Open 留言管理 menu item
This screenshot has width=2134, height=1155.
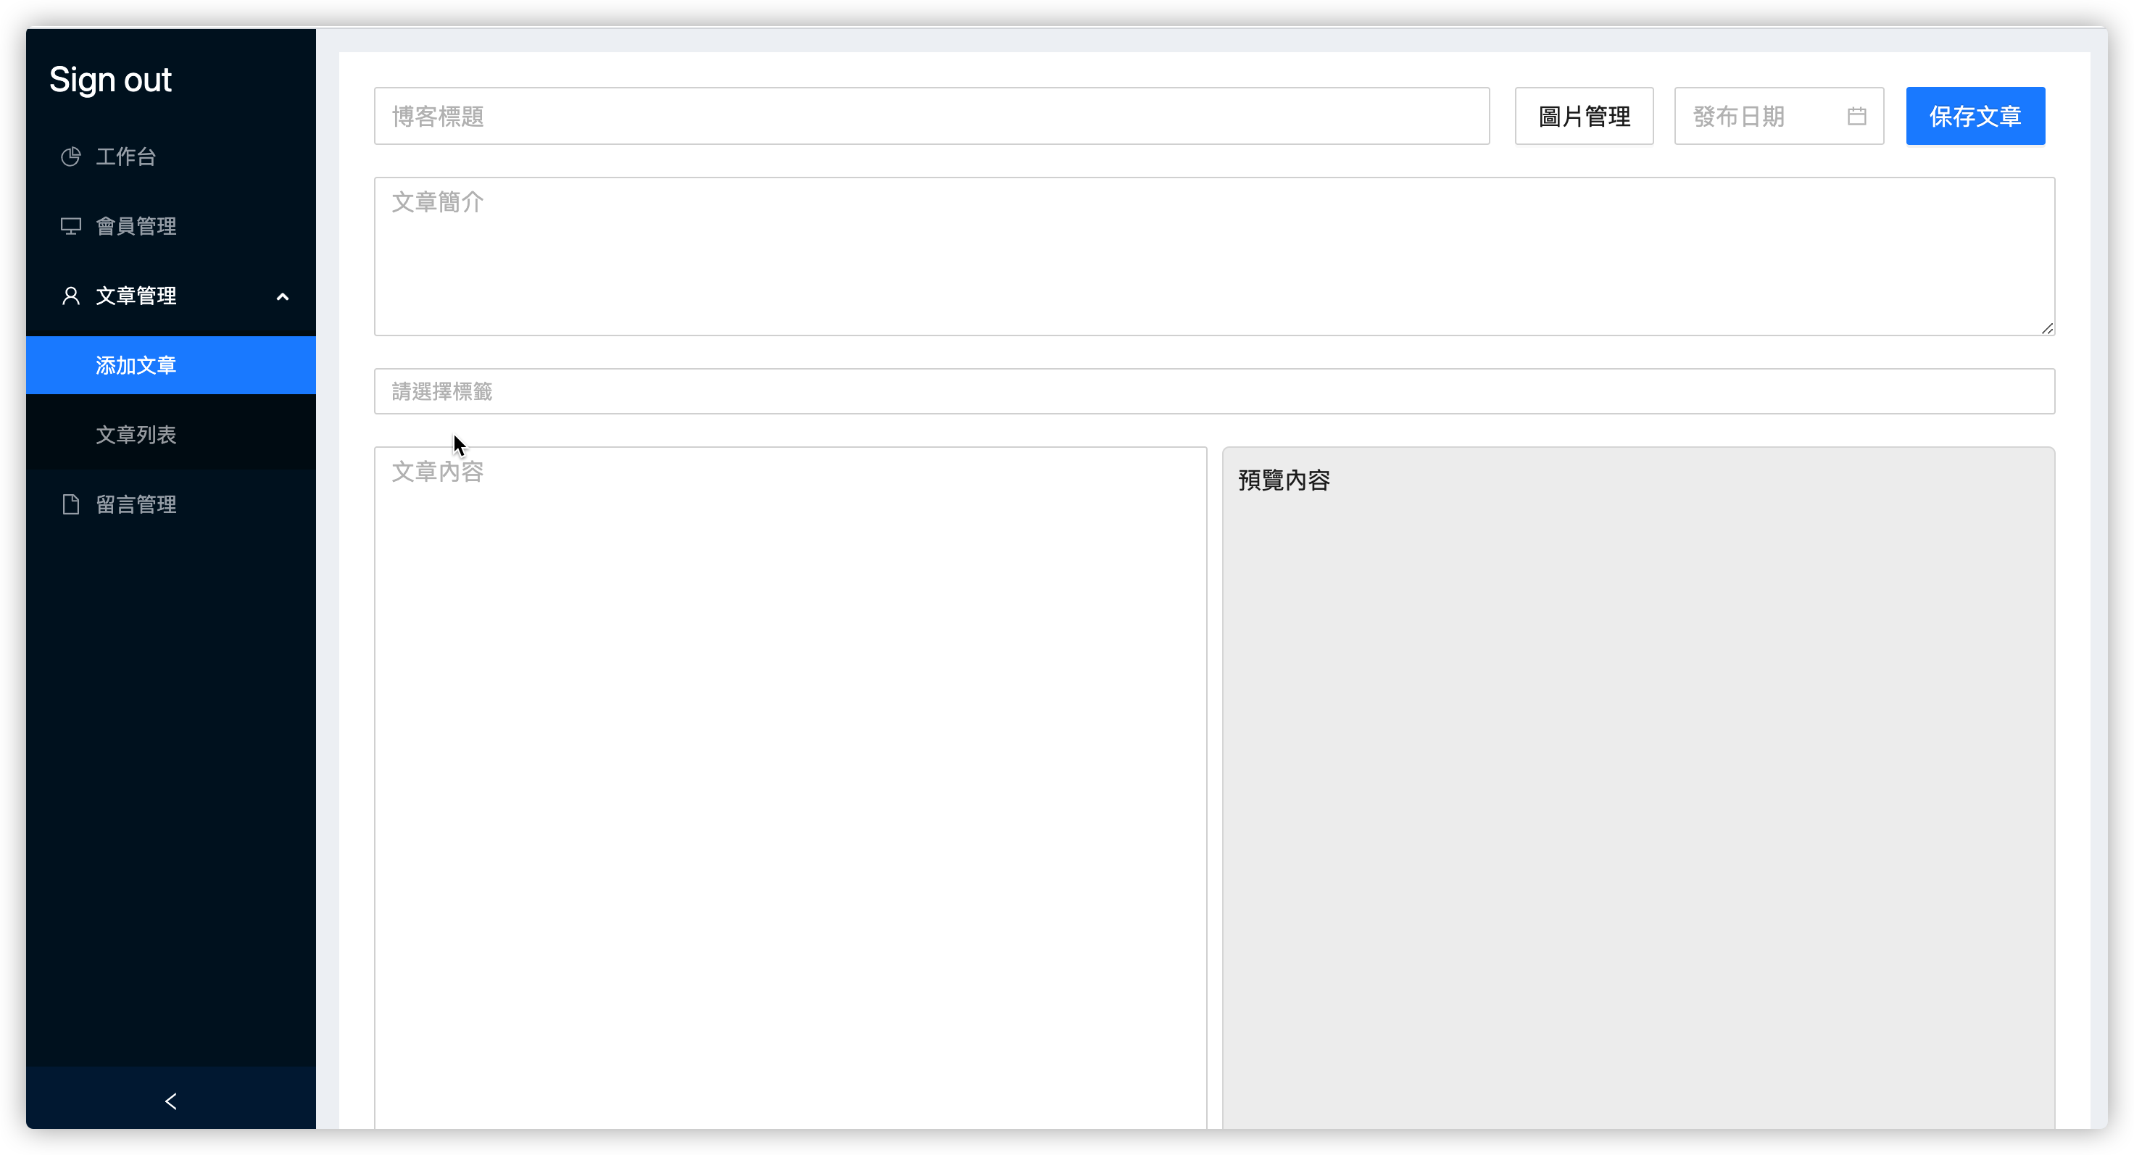click(x=137, y=504)
